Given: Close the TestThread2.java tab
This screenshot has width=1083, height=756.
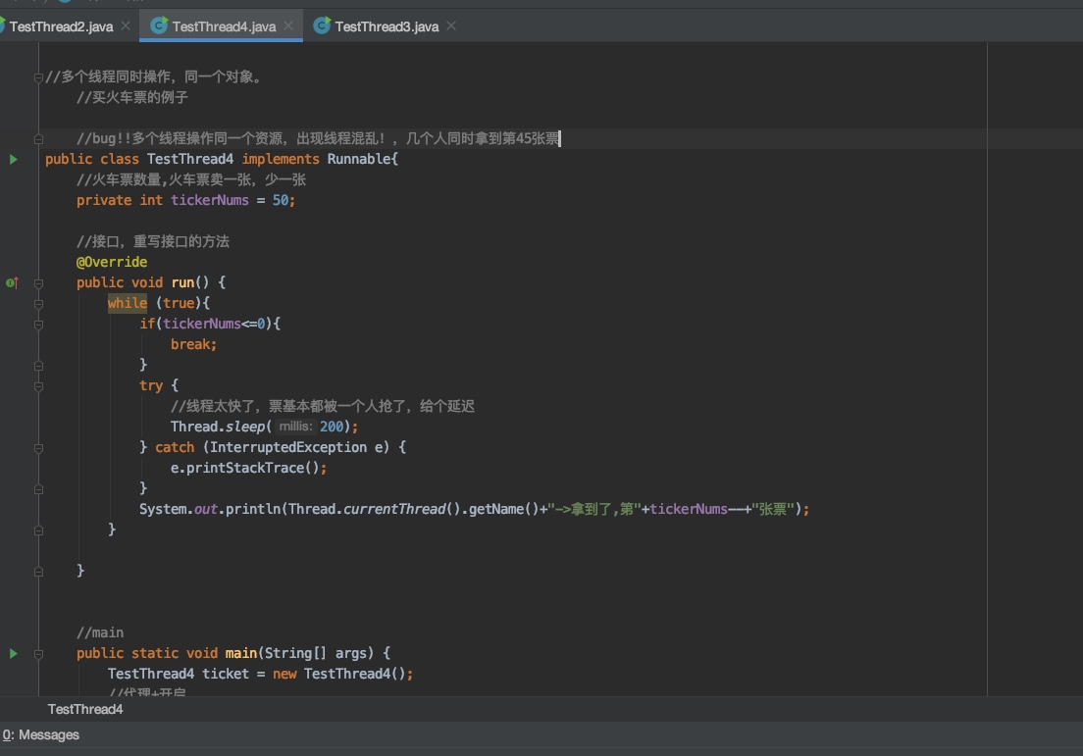Looking at the screenshot, I should [x=125, y=25].
